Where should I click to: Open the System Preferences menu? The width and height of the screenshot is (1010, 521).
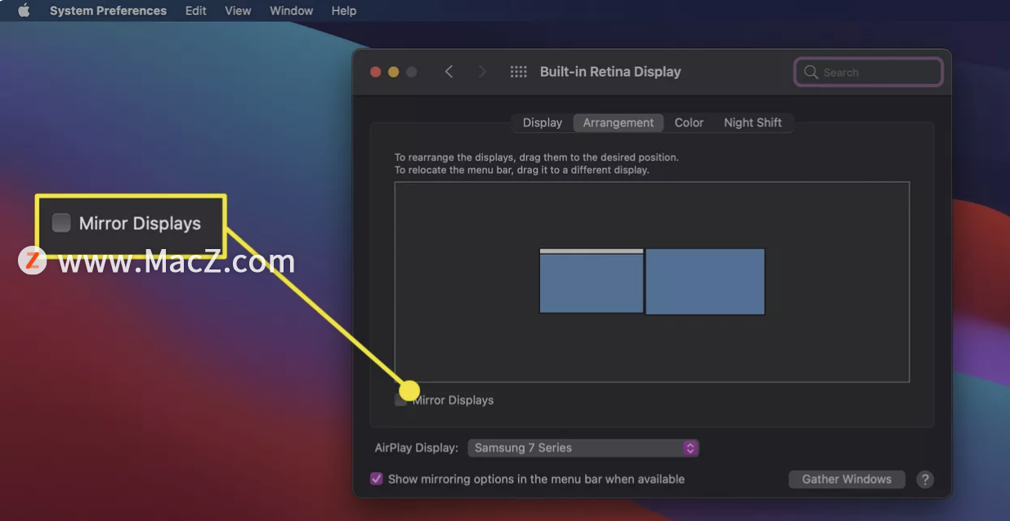(x=108, y=11)
